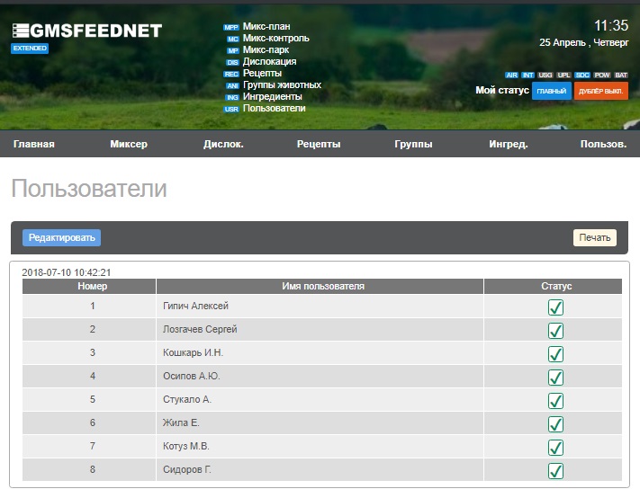The height and width of the screenshot is (498, 640).
Task: Click the MP badge beside Микс-парк
Action: [x=232, y=50]
